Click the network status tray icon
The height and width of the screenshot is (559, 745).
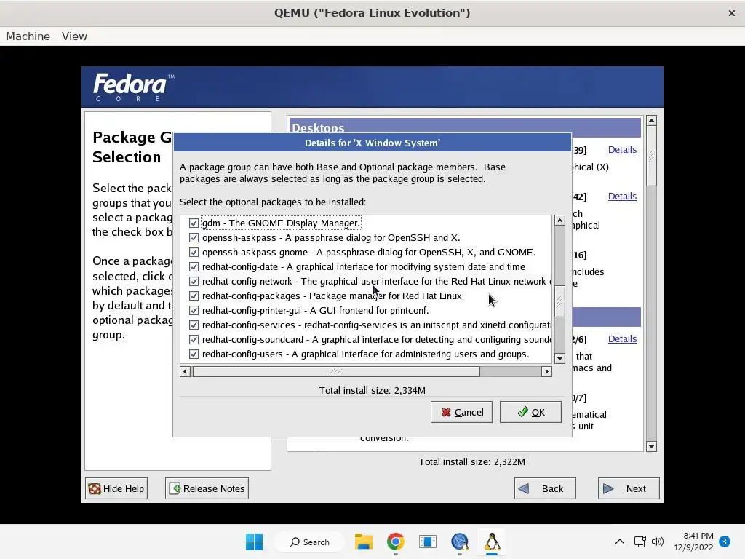640,542
